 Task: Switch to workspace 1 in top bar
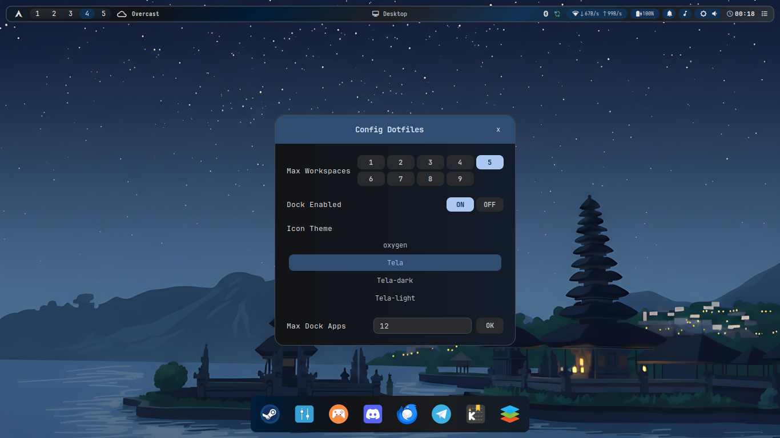click(38, 14)
